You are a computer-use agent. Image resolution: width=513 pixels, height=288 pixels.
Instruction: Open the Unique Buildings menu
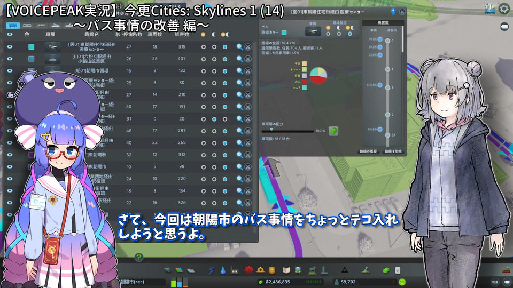click(x=324, y=270)
